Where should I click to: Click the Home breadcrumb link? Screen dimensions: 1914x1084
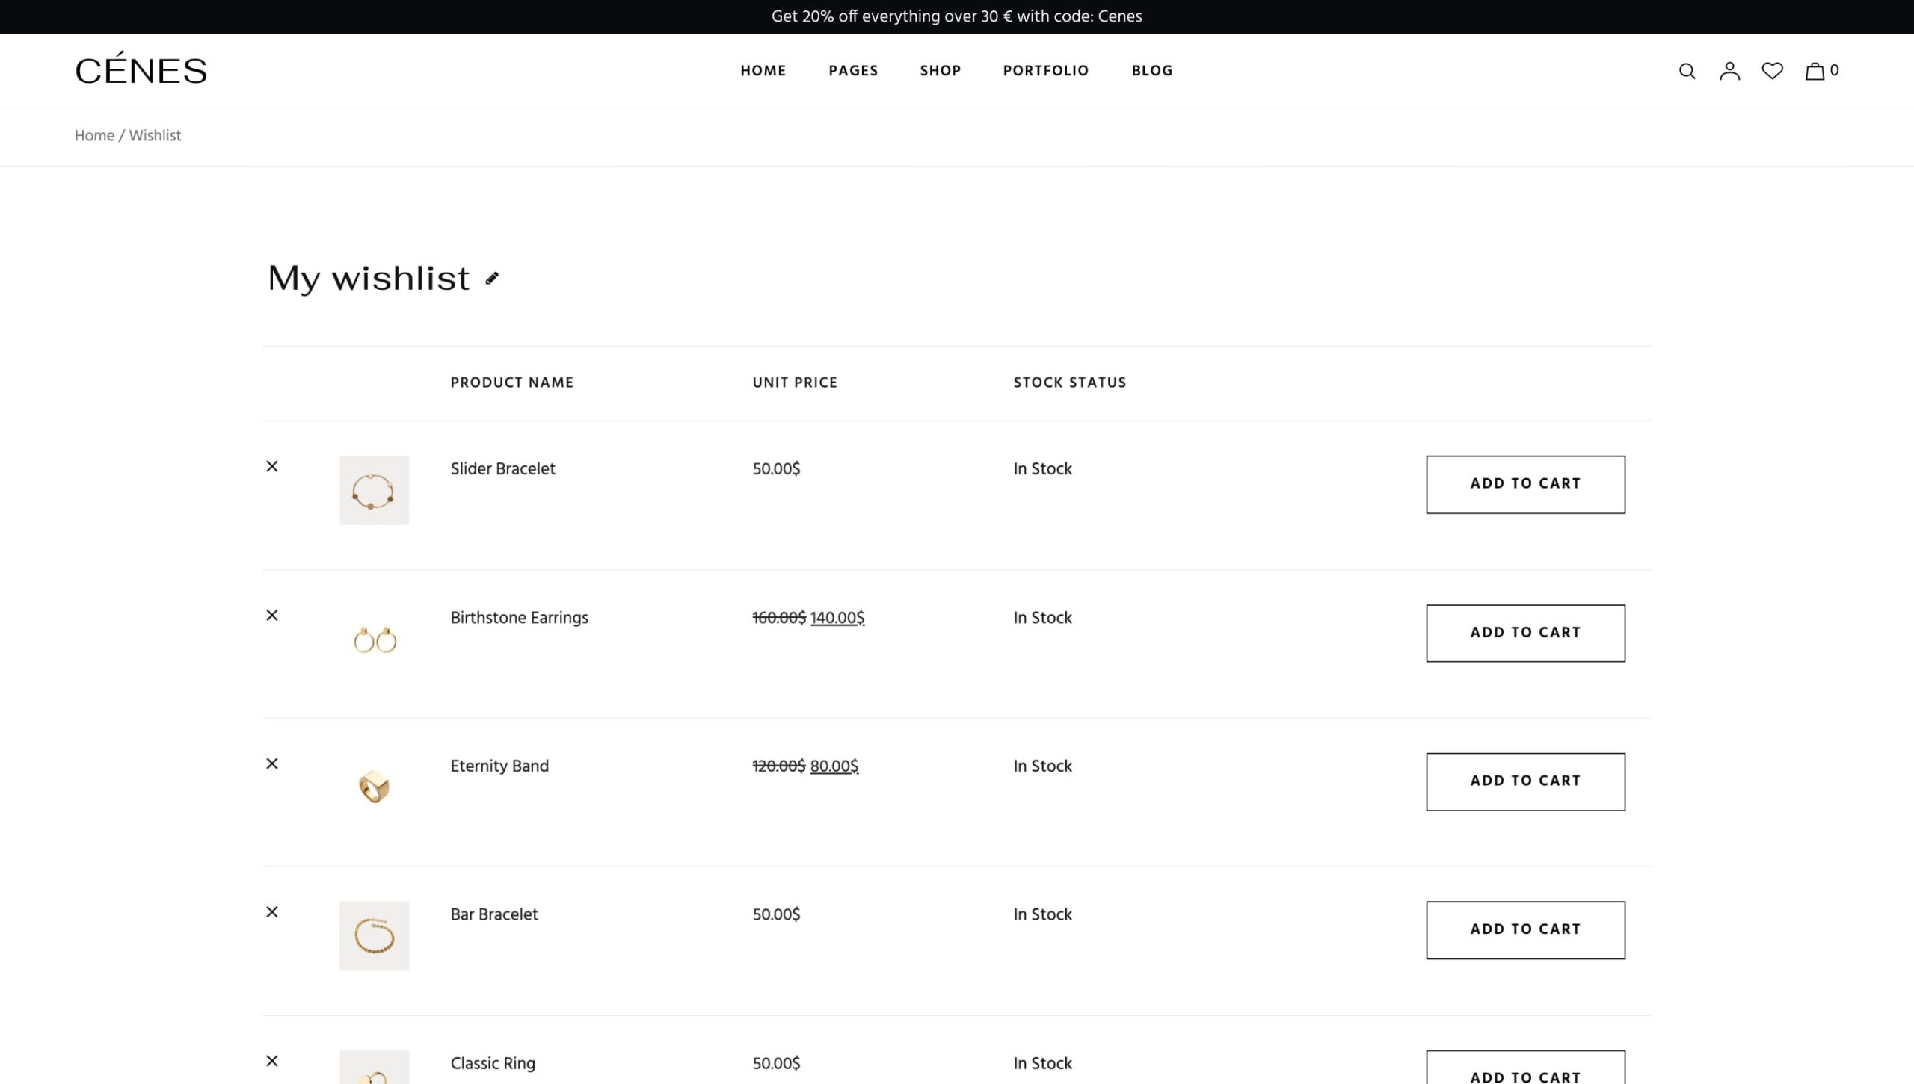coord(94,136)
